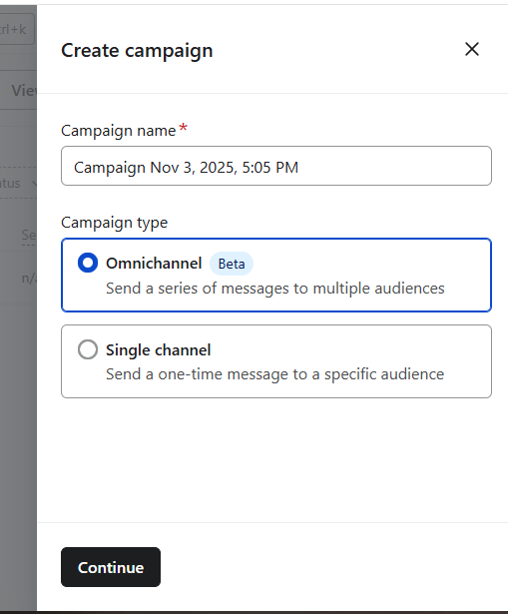Image resolution: width=508 pixels, height=614 pixels.
Task: Click the 'Campaign name' label
Action: tap(118, 131)
